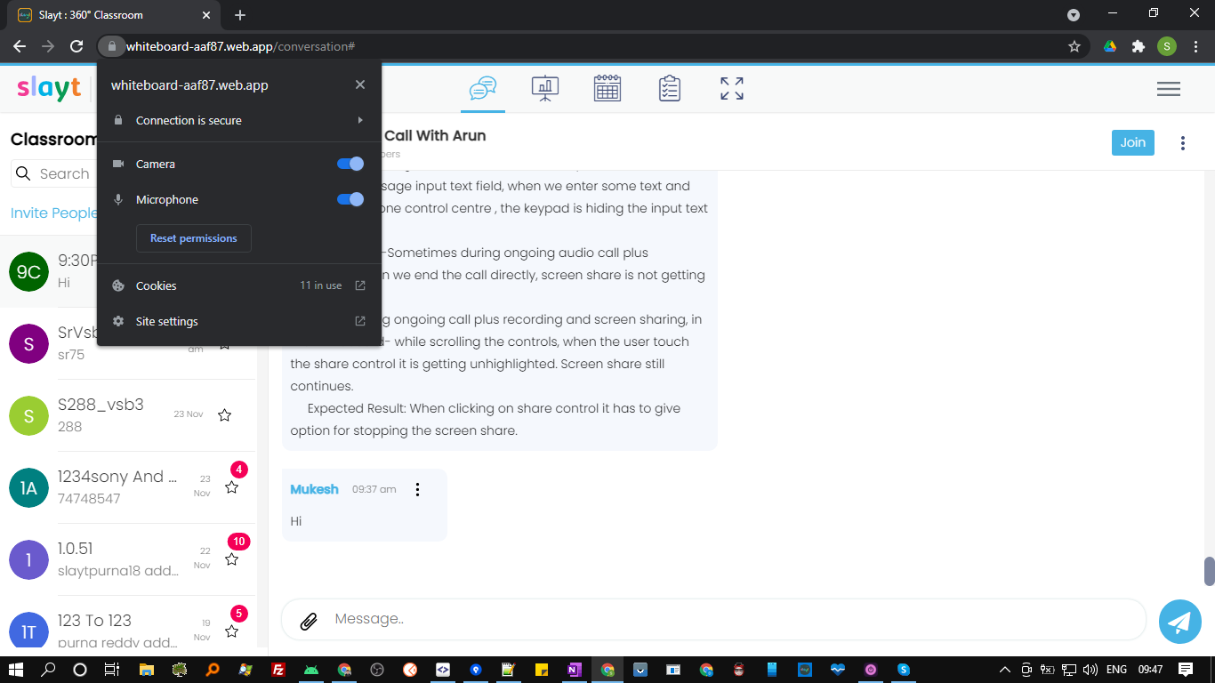Image resolution: width=1215 pixels, height=683 pixels.
Task: Click the volume speaker tray icon
Action: (x=1090, y=670)
